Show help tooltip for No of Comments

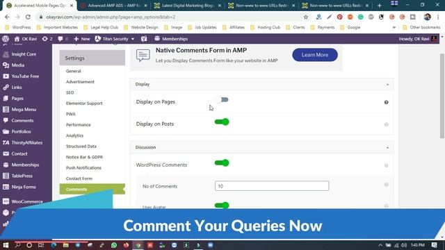click(x=387, y=185)
